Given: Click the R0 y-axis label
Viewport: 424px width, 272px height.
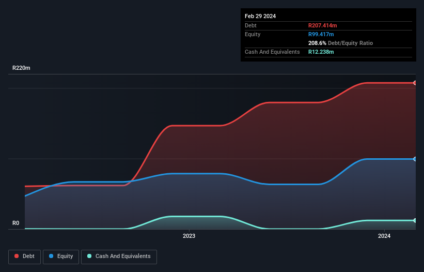Looking at the screenshot, I should (x=15, y=223).
